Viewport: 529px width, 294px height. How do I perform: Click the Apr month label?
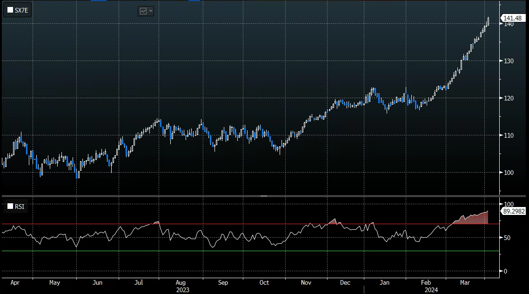tap(15, 282)
